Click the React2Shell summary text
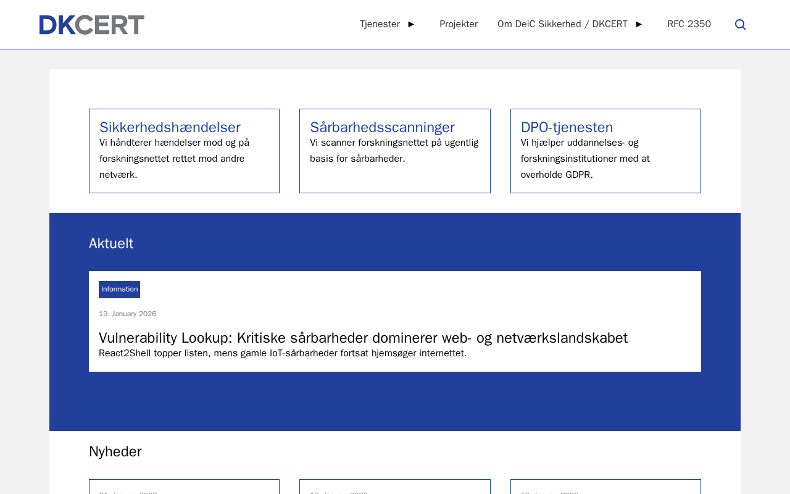 tap(283, 353)
